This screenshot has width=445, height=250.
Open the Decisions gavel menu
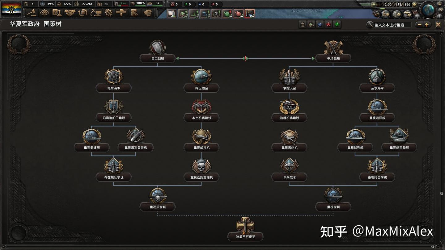coord(32,13)
